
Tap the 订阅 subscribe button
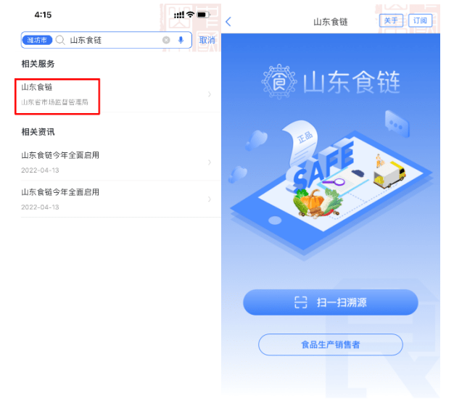point(420,20)
